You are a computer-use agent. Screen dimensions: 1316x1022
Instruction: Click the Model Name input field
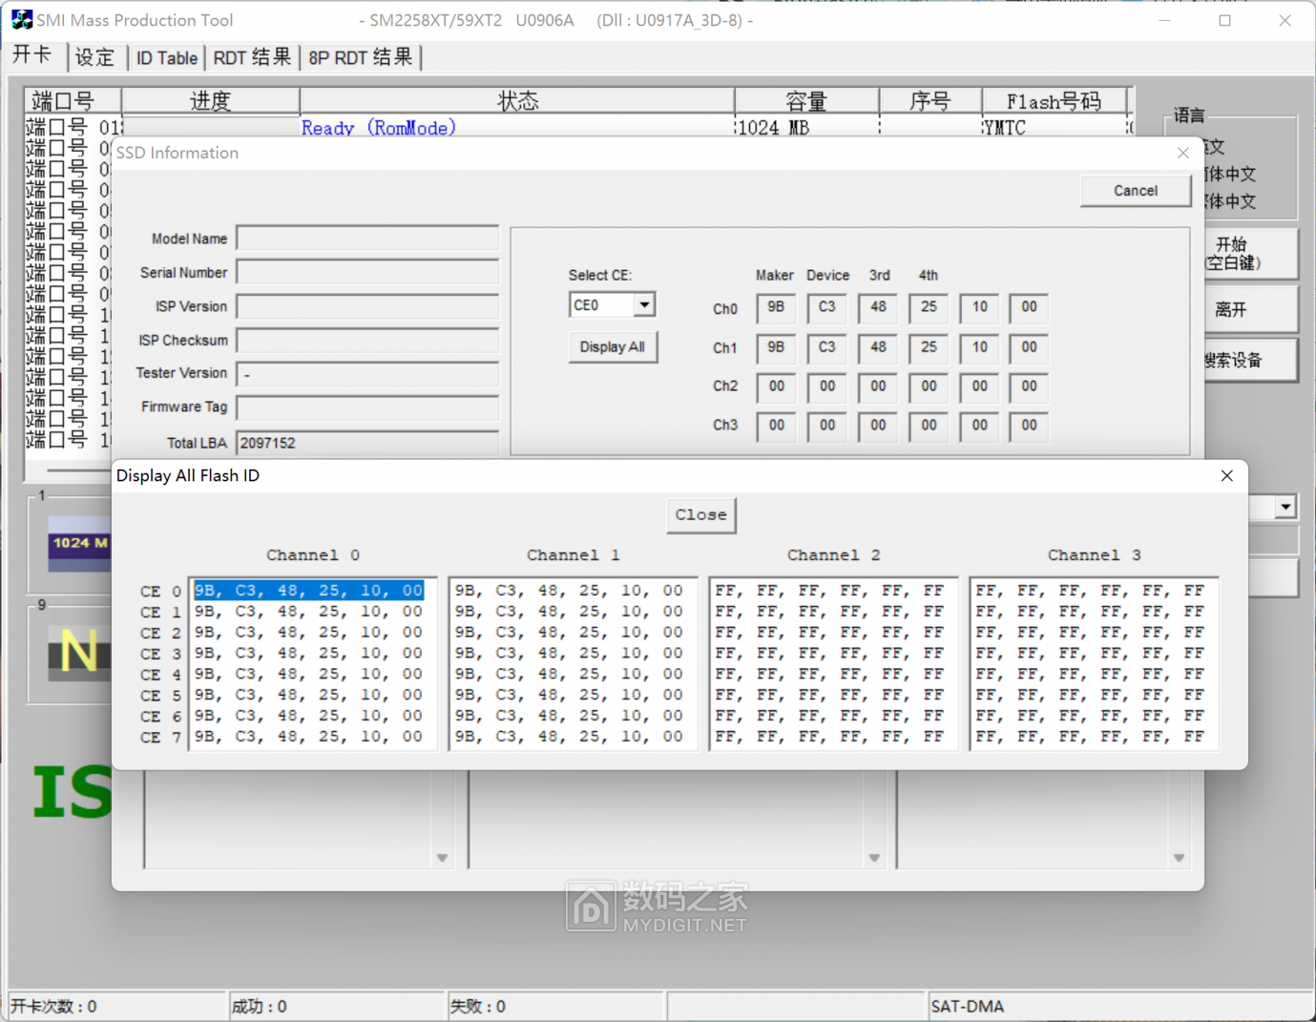click(367, 238)
